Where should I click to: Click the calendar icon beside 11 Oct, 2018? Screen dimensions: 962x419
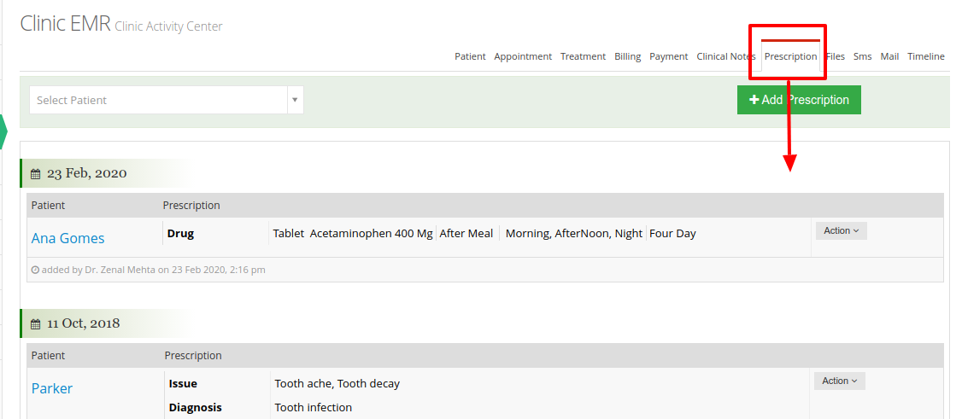(36, 324)
